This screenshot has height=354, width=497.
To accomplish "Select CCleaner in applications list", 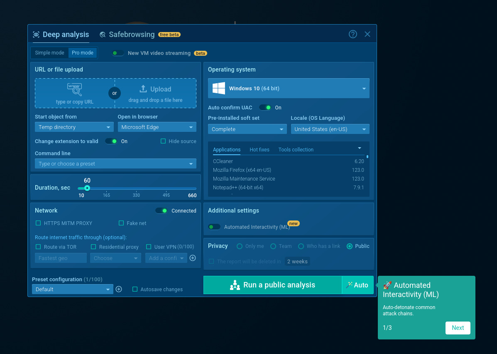I will (289, 161).
